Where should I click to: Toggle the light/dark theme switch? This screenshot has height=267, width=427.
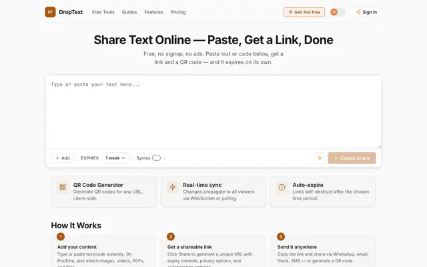point(338,12)
